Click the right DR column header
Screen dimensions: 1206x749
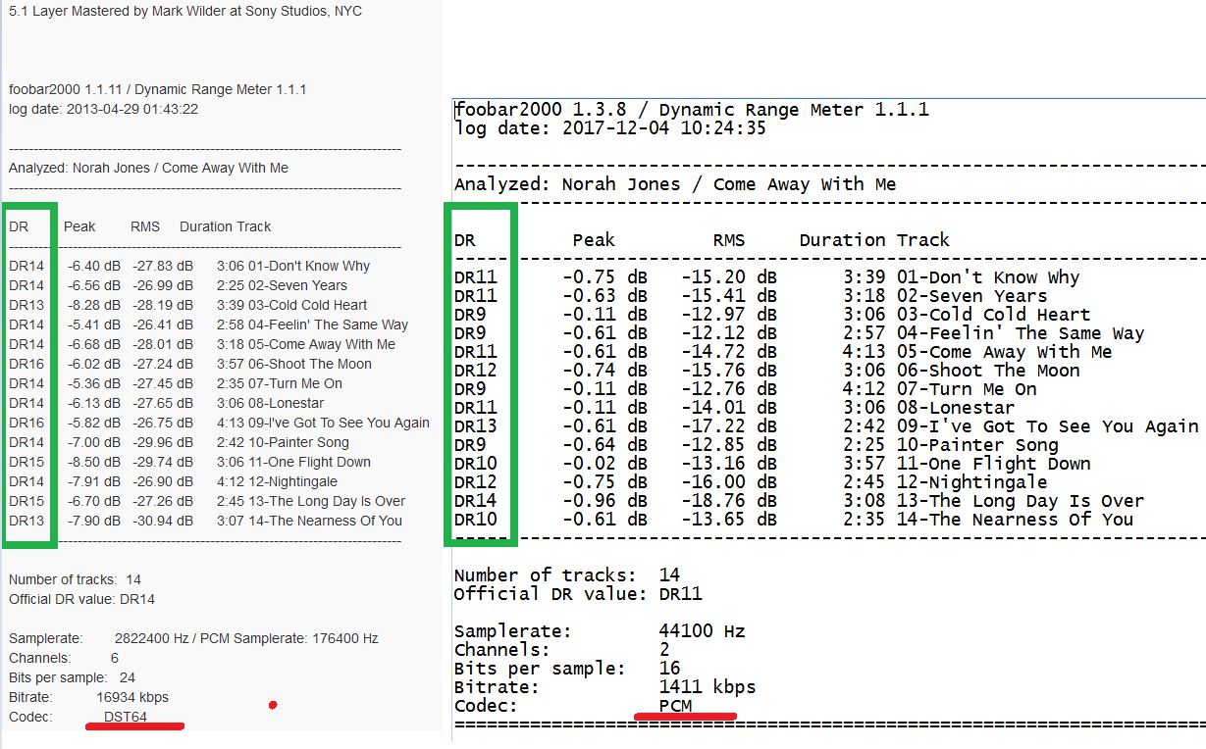[464, 240]
